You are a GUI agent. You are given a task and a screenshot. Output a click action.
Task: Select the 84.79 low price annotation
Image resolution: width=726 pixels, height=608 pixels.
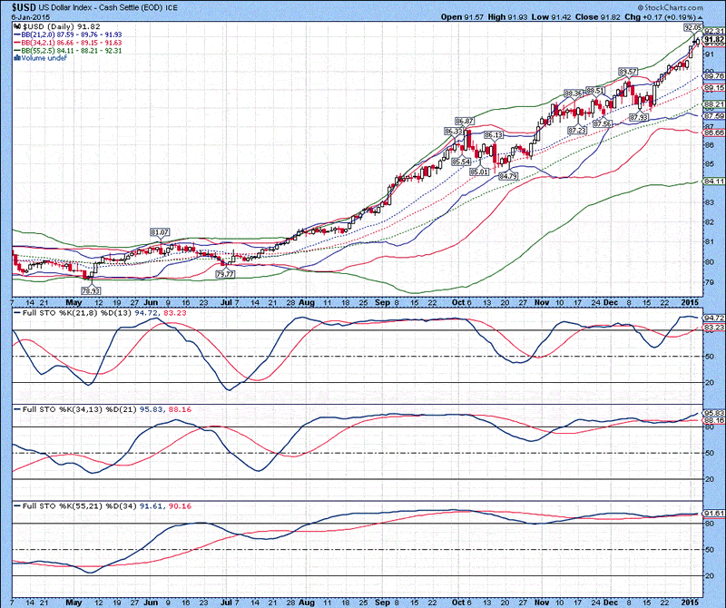[x=508, y=175]
